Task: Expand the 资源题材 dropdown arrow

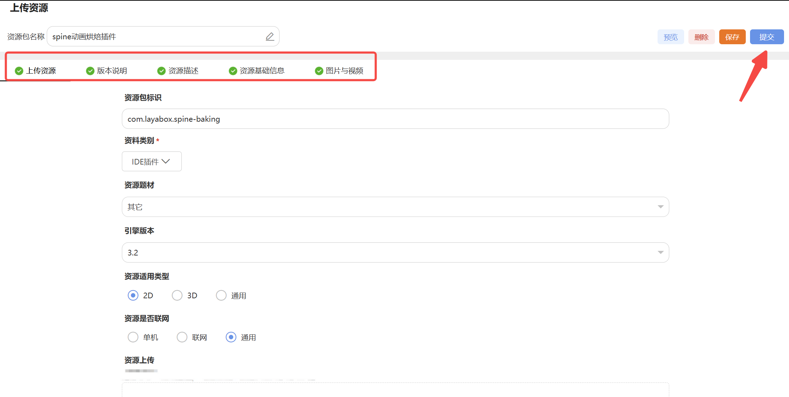Action: click(660, 207)
